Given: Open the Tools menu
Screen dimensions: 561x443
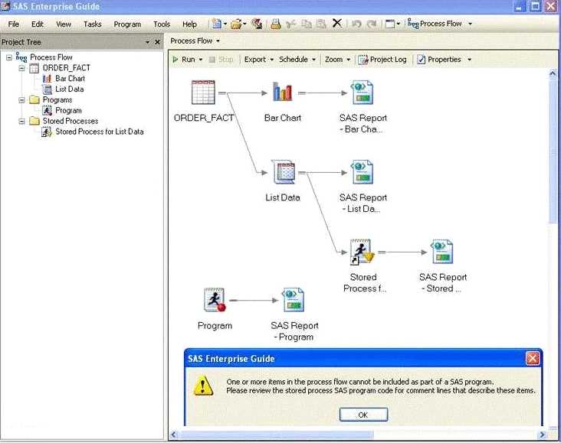Looking at the screenshot, I should [162, 24].
